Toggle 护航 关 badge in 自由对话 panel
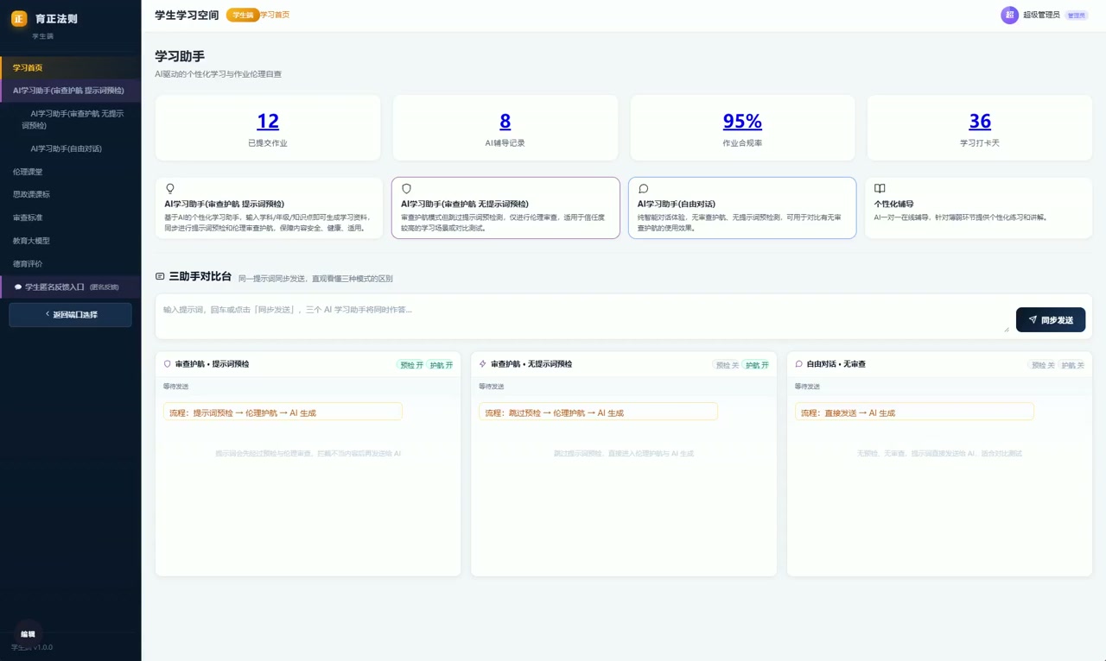The width and height of the screenshot is (1106, 661). (1072, 365)
